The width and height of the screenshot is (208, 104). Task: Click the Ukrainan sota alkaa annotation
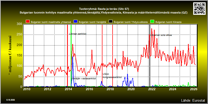point(161,35)
